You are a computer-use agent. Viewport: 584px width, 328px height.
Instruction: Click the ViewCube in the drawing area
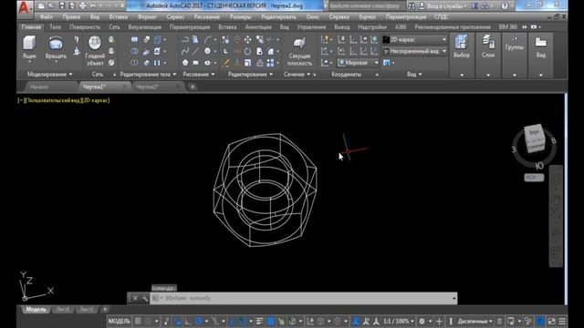(535, 138)
